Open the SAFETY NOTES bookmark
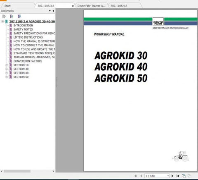The height and width of the screenshot is (180, 198). point(23,29)
